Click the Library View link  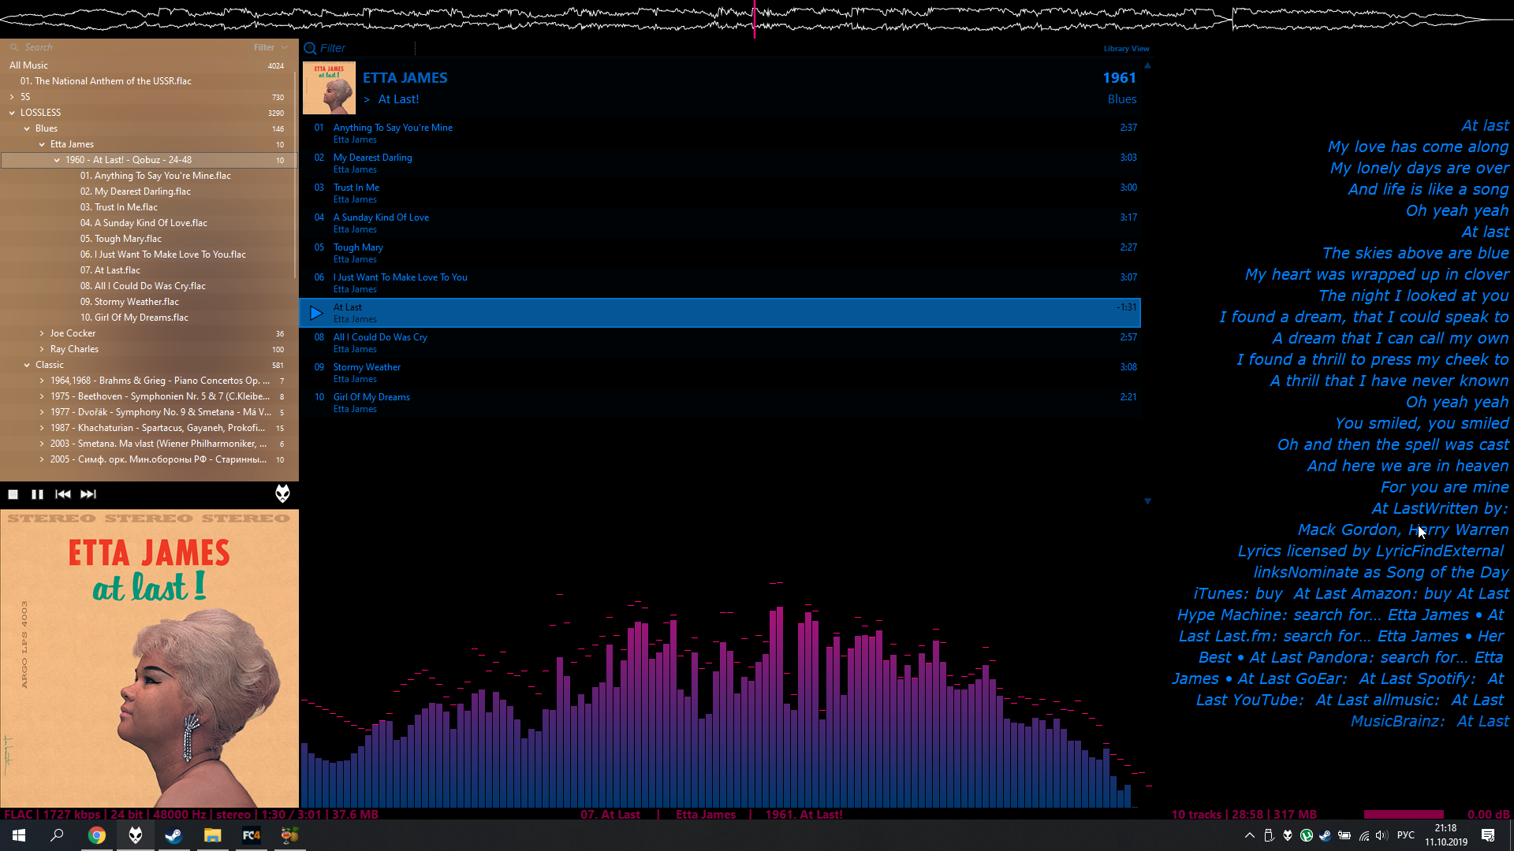pyautogui.click(x=1126, y=49)
